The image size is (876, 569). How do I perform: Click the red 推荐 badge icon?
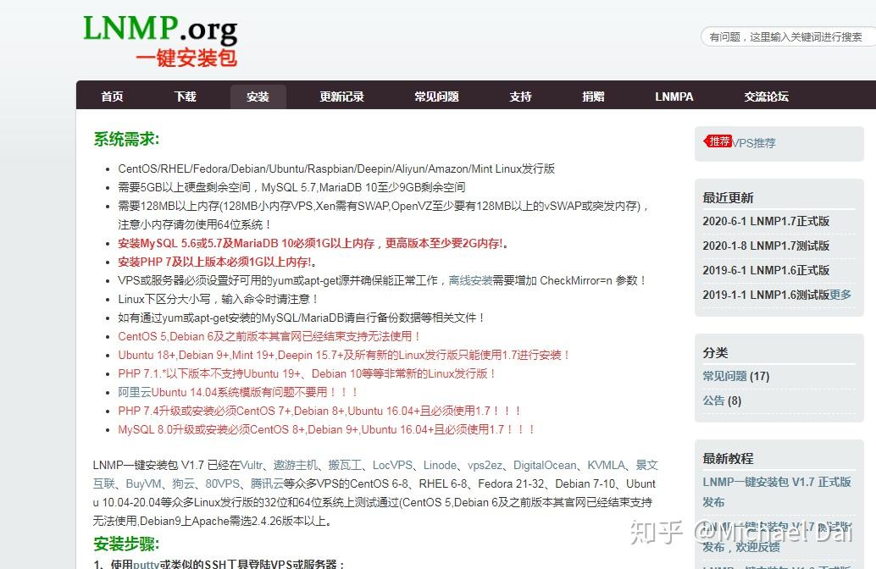(x=718, y=141)
